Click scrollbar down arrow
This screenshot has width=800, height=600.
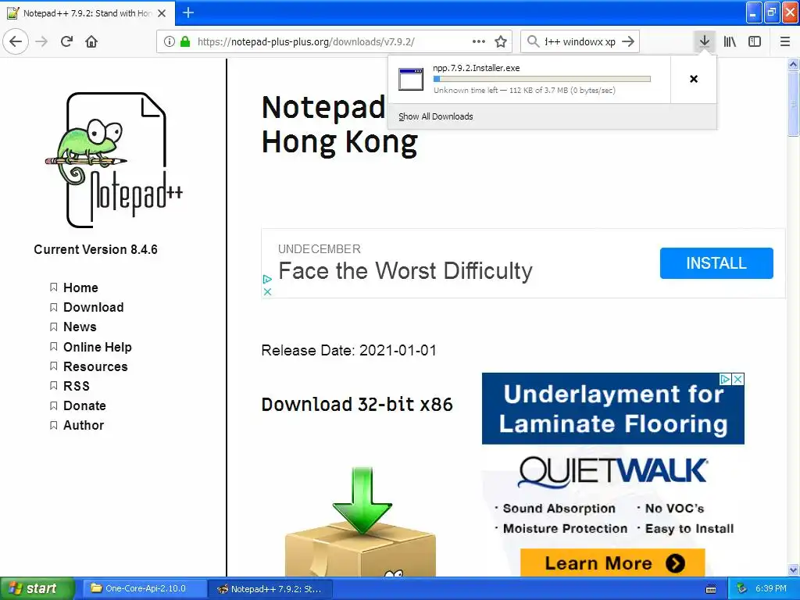pos(793,570)
